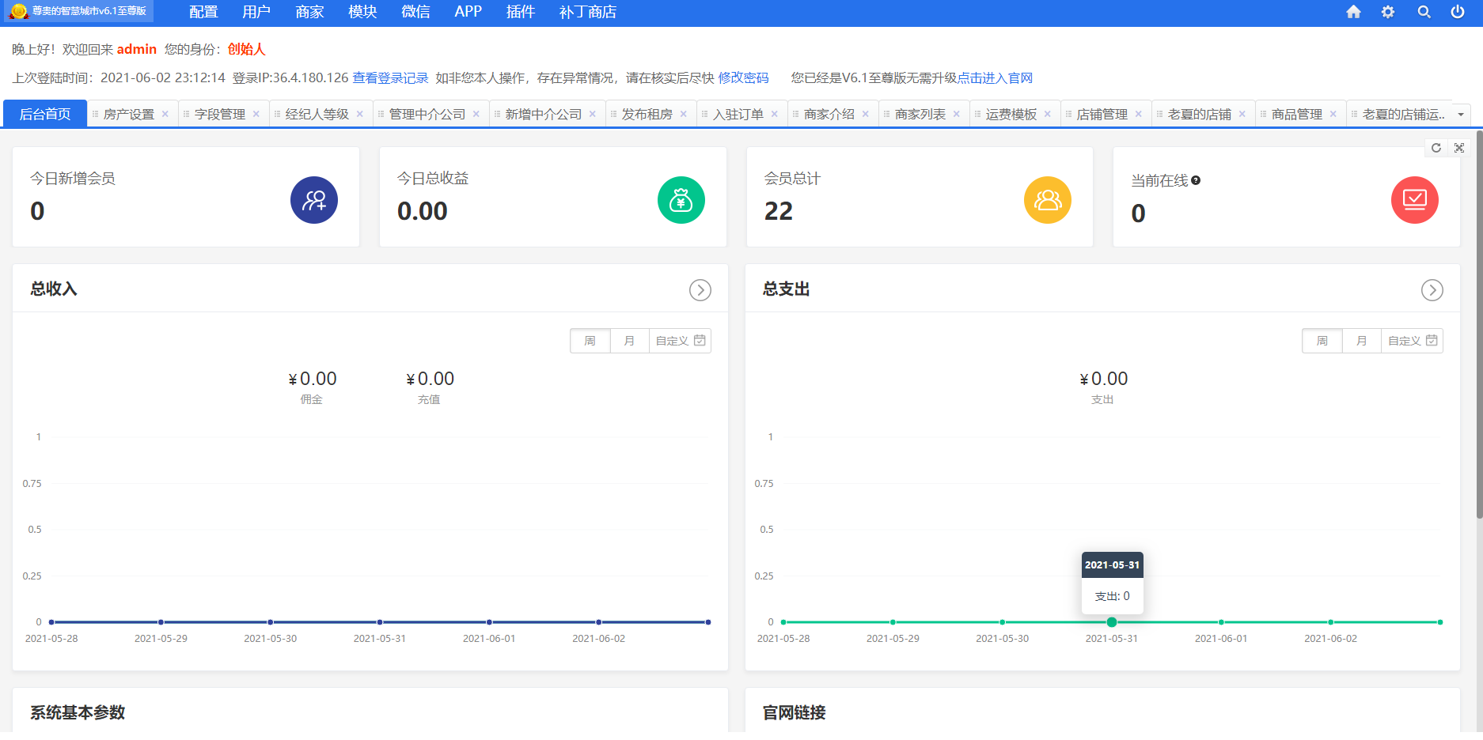Click the 创始人 role text
The height and width of the screenshot is (740, 1483).
(246, 49)
